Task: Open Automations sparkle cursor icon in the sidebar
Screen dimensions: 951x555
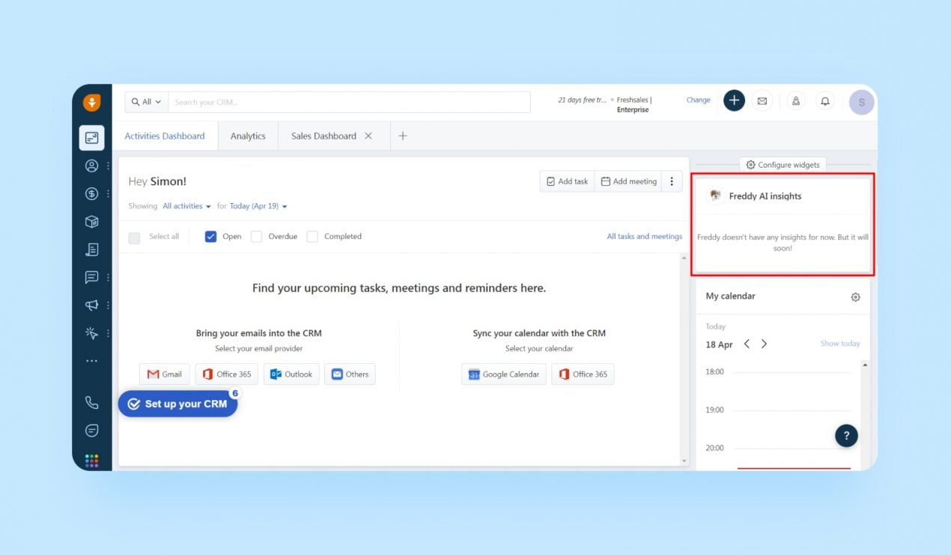Action: click(x=91, y=333)
